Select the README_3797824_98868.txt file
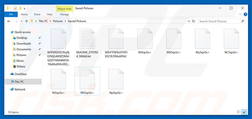252x119 pixels. 87,43
